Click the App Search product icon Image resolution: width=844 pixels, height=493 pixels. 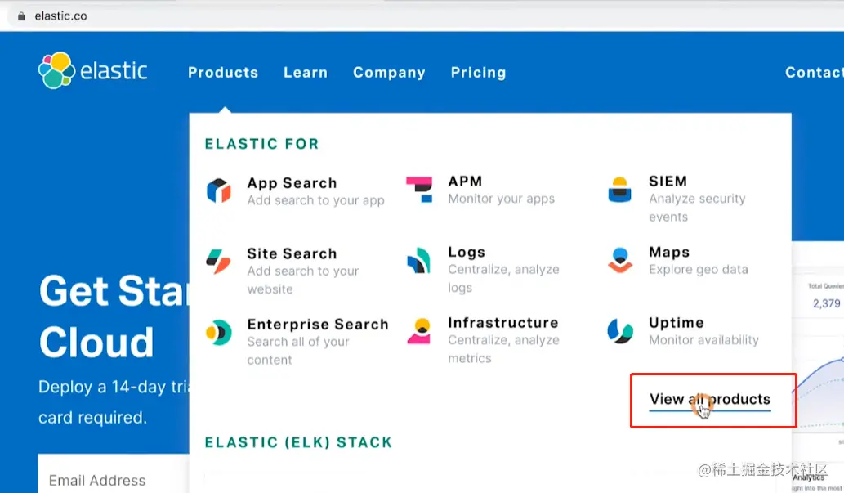(x=218, y=190)
